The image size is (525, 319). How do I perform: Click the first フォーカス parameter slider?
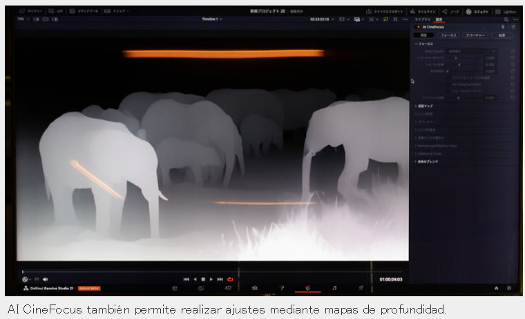point(465,58)
